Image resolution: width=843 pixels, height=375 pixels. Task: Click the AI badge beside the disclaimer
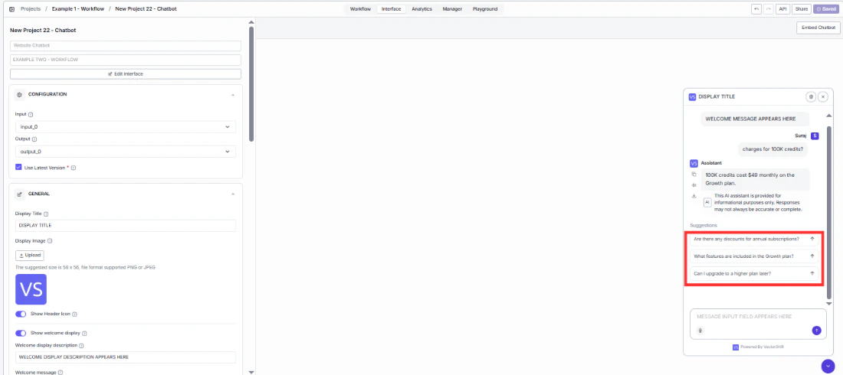(707, 203)
